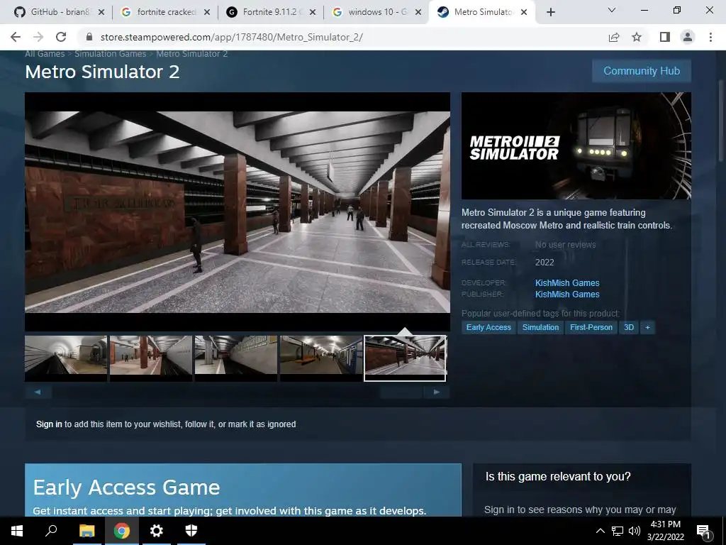Click the Sign in link

[x=49, y=424]
